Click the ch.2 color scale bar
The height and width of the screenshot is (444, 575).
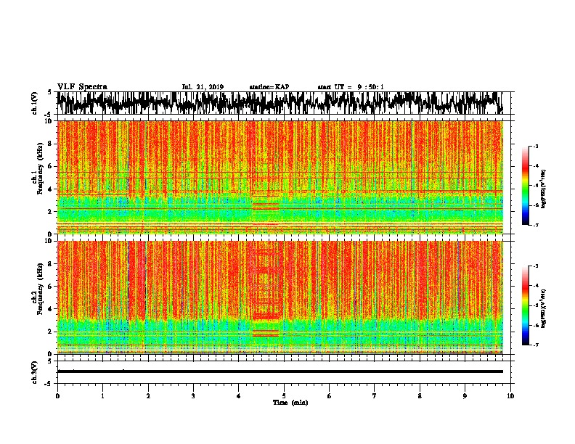(525, 305)
